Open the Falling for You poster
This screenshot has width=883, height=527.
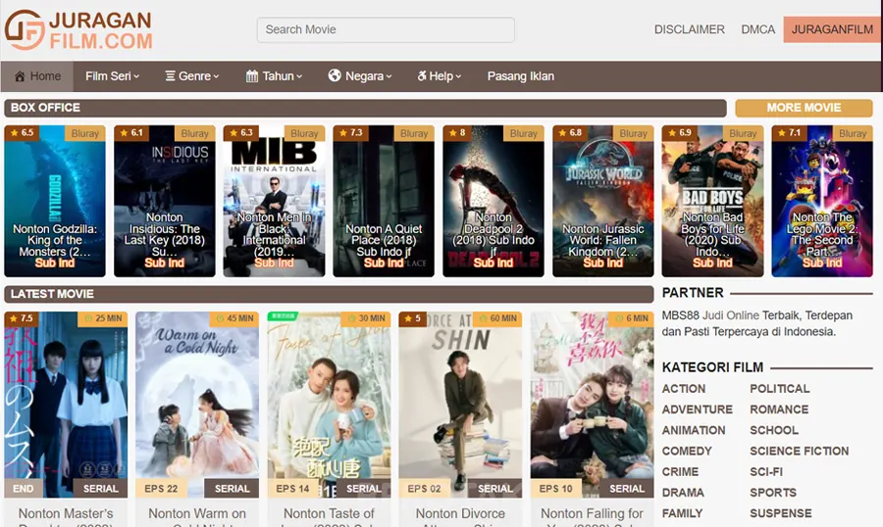coord(592,405)
